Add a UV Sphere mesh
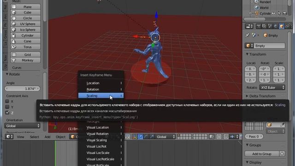The height and width of the screenshot is (166, 295). [x=25, y=24]
